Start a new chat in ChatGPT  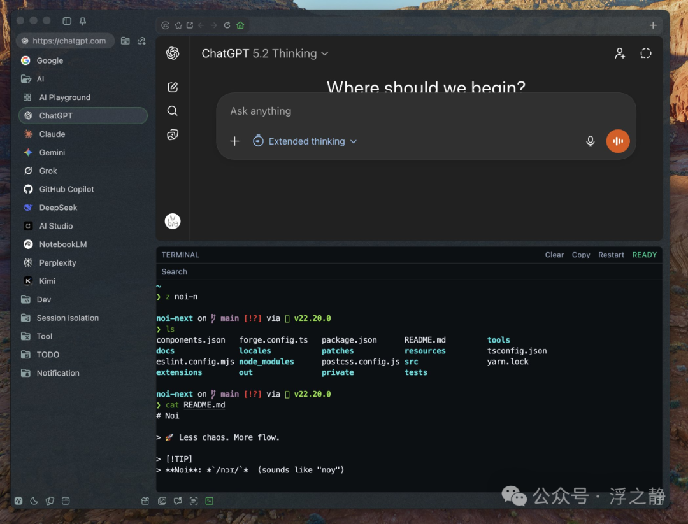coord(173,87)
